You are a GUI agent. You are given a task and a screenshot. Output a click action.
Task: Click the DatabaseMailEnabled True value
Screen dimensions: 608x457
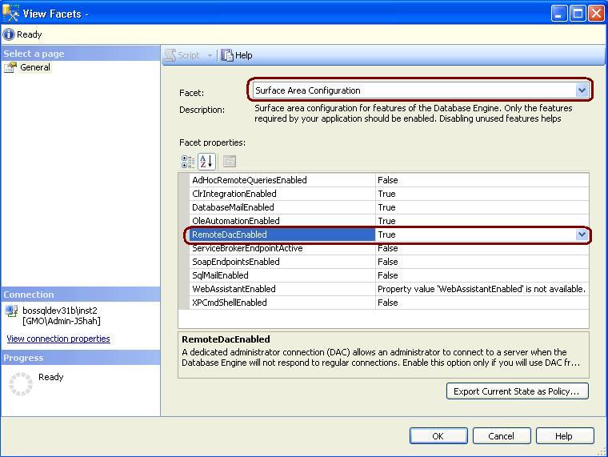387,207
